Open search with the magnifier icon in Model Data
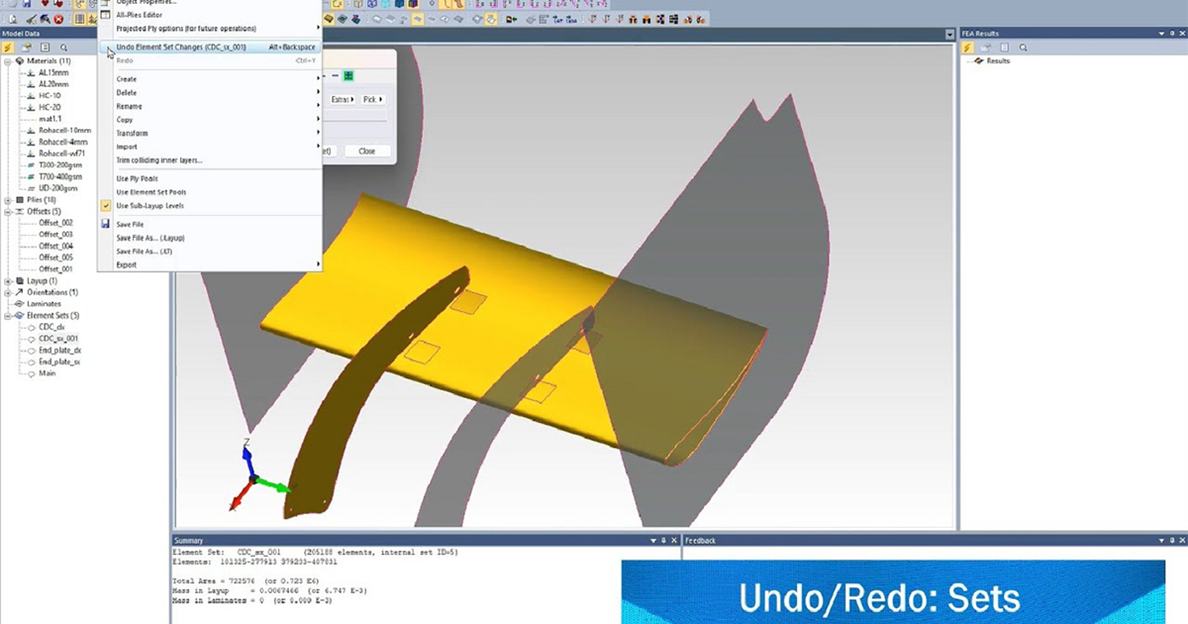Screen dimensions: 1188x624 63,49
